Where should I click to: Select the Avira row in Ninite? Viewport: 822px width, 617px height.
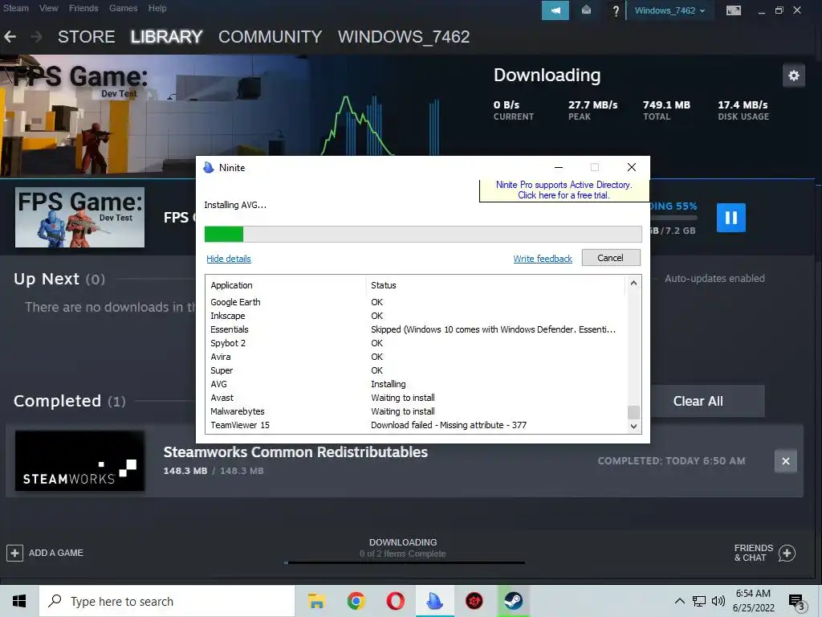click(417, 357)
